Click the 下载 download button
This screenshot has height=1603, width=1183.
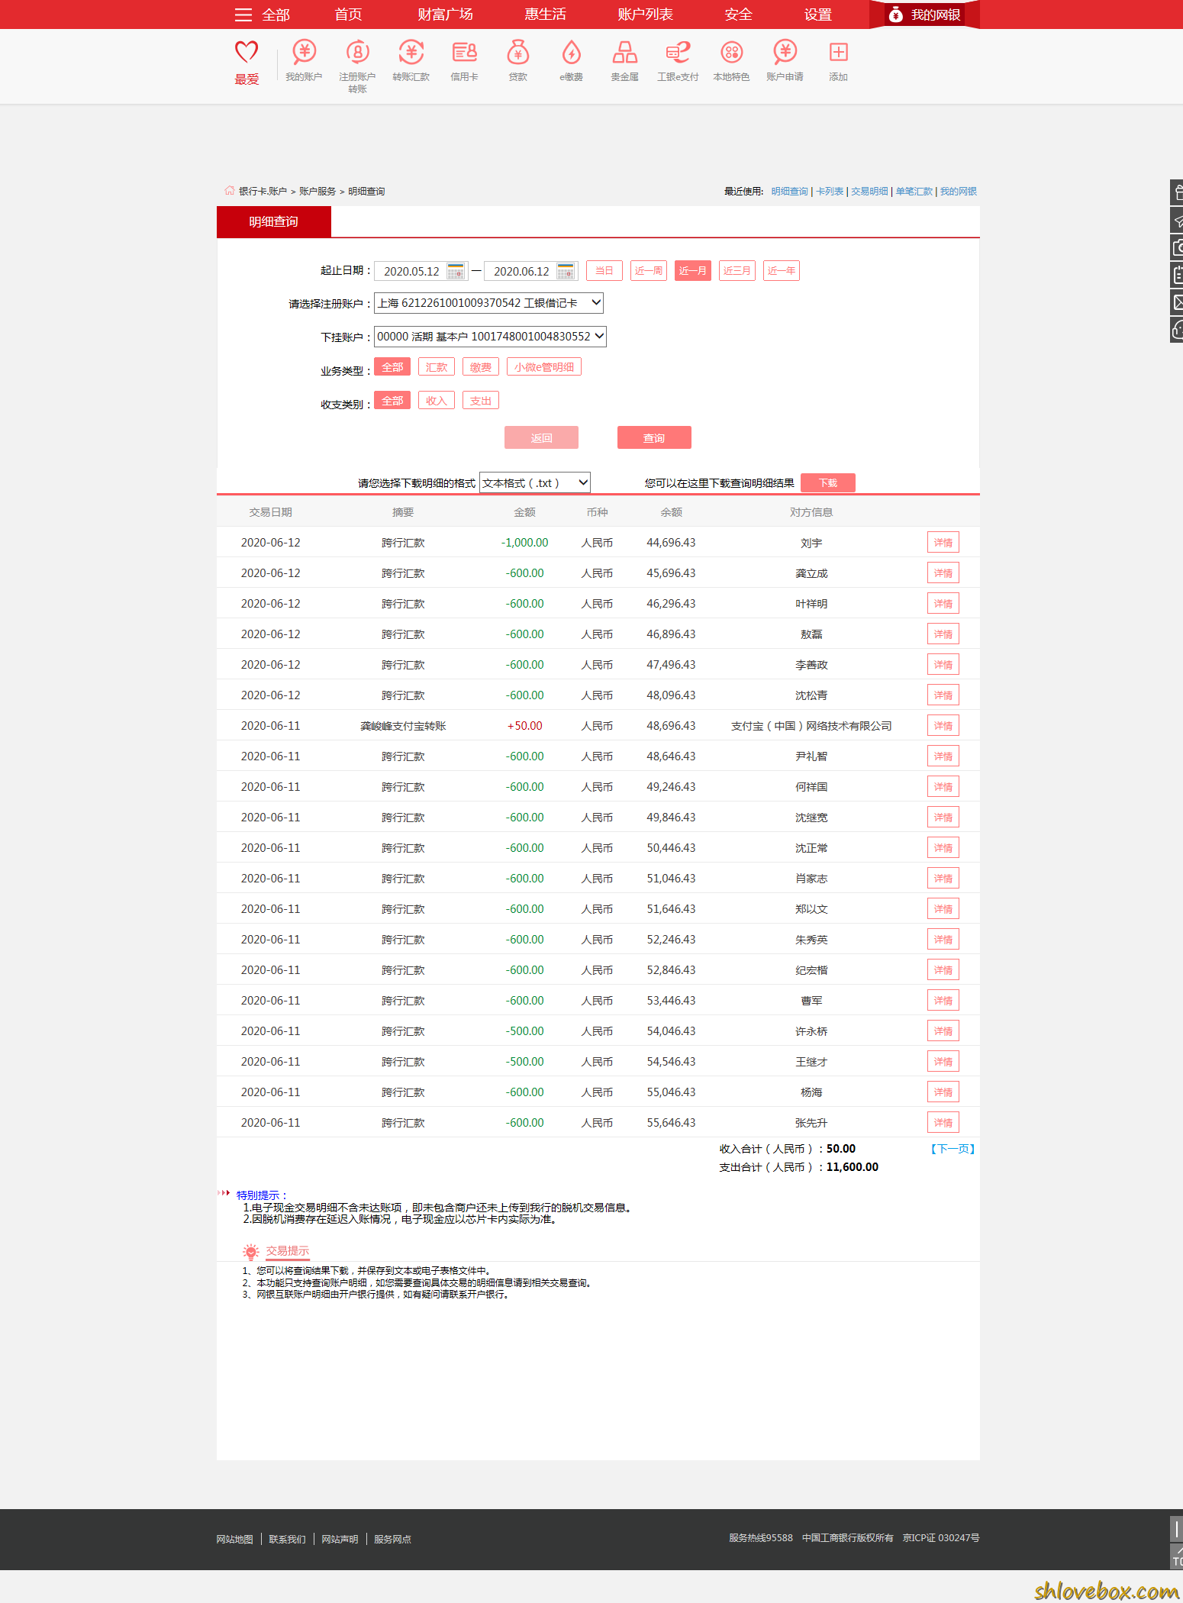click(x=827, y=483)
